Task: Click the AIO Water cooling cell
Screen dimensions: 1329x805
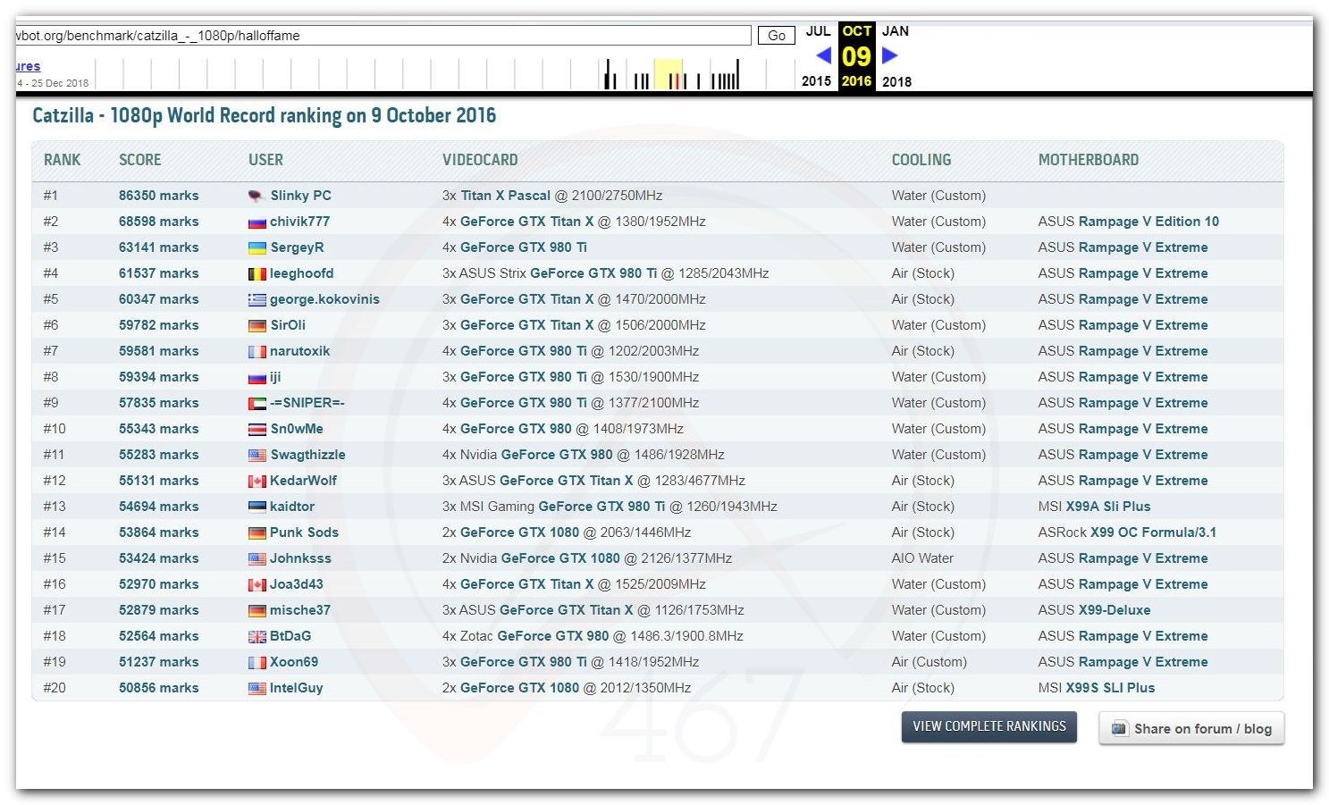Action: [x=922, y=558]
